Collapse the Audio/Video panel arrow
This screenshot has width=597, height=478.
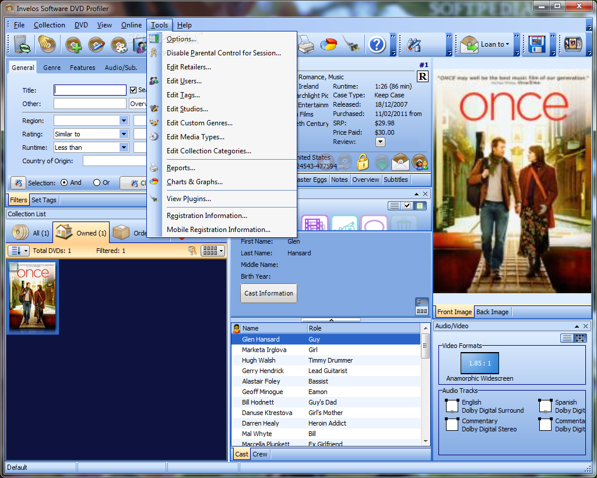pos(577,326)
